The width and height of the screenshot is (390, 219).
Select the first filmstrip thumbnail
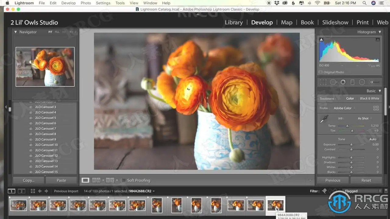tap(18, 205)
